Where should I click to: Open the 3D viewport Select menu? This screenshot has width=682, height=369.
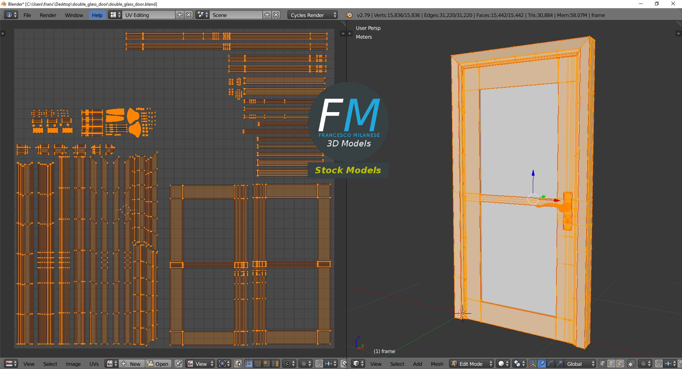[397, 364]
